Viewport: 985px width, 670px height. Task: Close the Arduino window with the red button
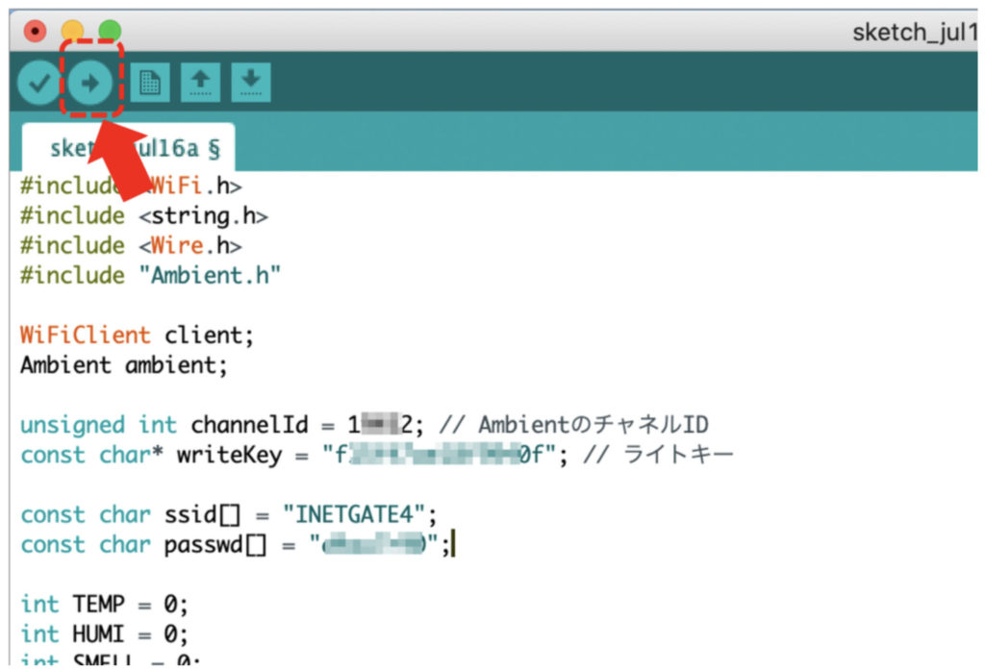[x=35, y=31]
